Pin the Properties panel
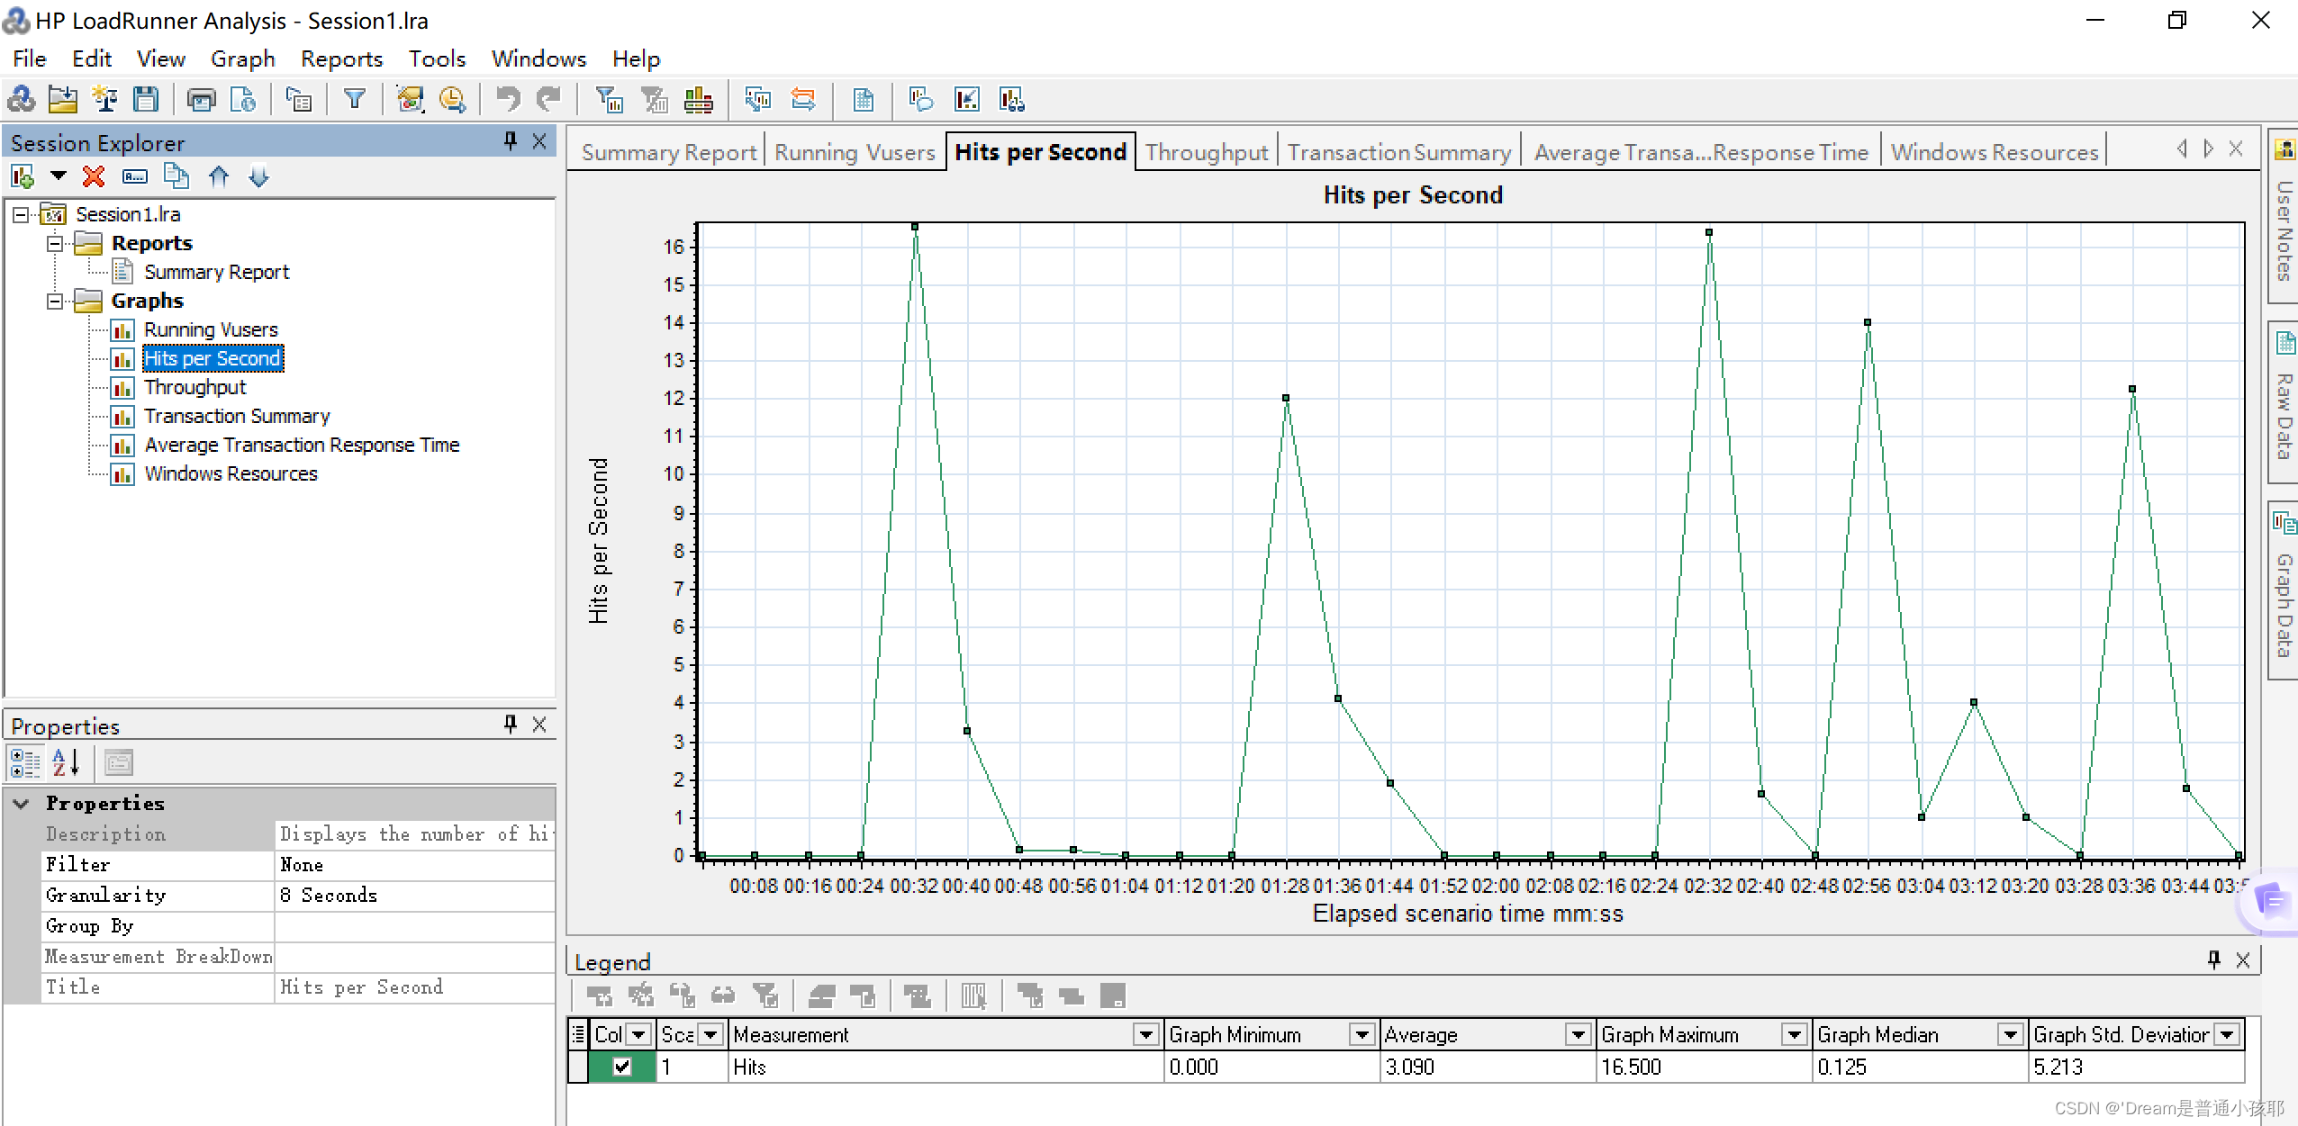Viewport: 2298px width, 1126px height. point(511,725)
